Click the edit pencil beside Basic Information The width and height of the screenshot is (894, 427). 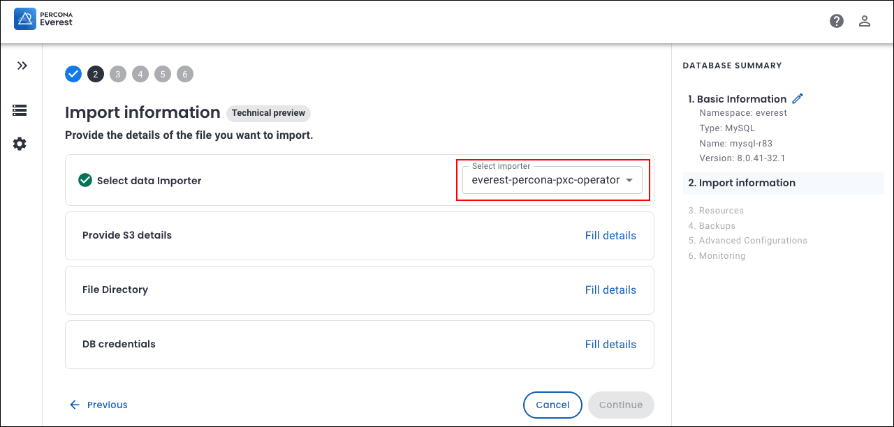(x=798, y=99)
